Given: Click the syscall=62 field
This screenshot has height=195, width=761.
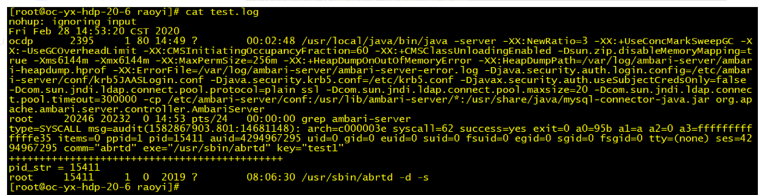Looking at the screenshot, I should [x=423, y=129].
